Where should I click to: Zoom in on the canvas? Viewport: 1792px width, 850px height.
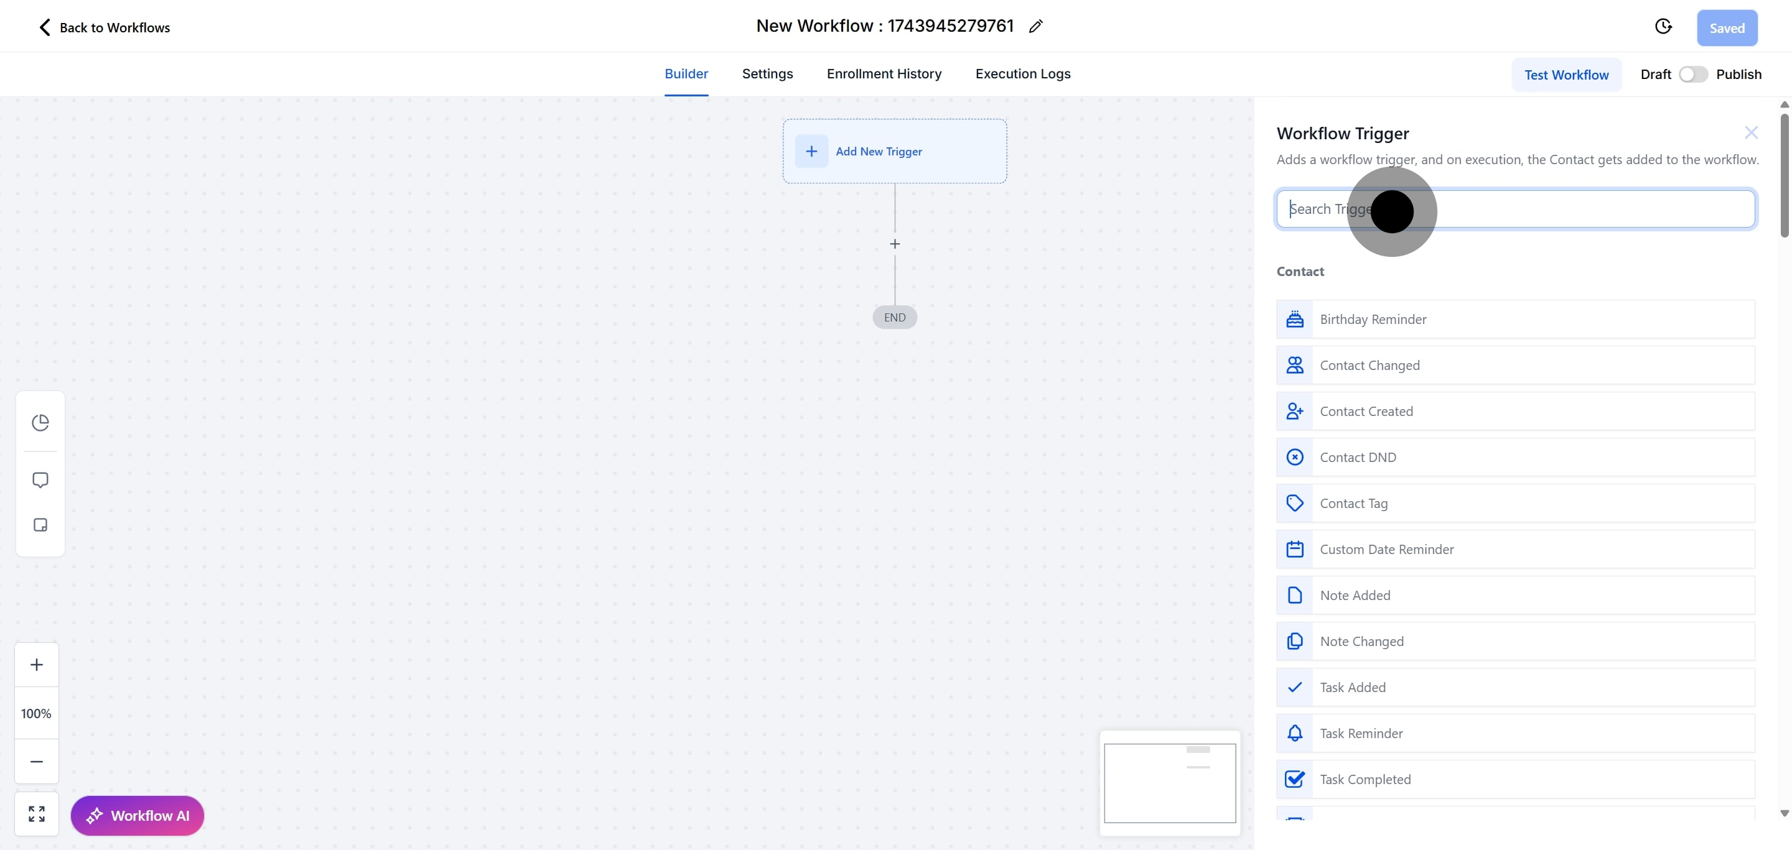coord(37,665)
